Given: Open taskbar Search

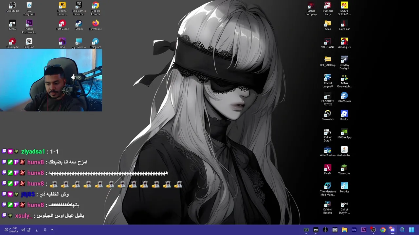Looking at the screenshot, I should 402,230.
